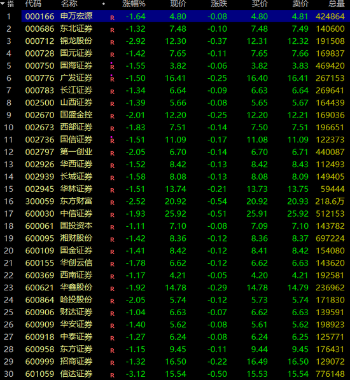Sort the list by 涨幅% column
Screen dimensions: 350x380
tap(134, 3)
